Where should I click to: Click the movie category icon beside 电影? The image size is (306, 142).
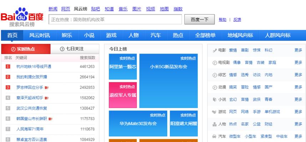pos(215,50)
